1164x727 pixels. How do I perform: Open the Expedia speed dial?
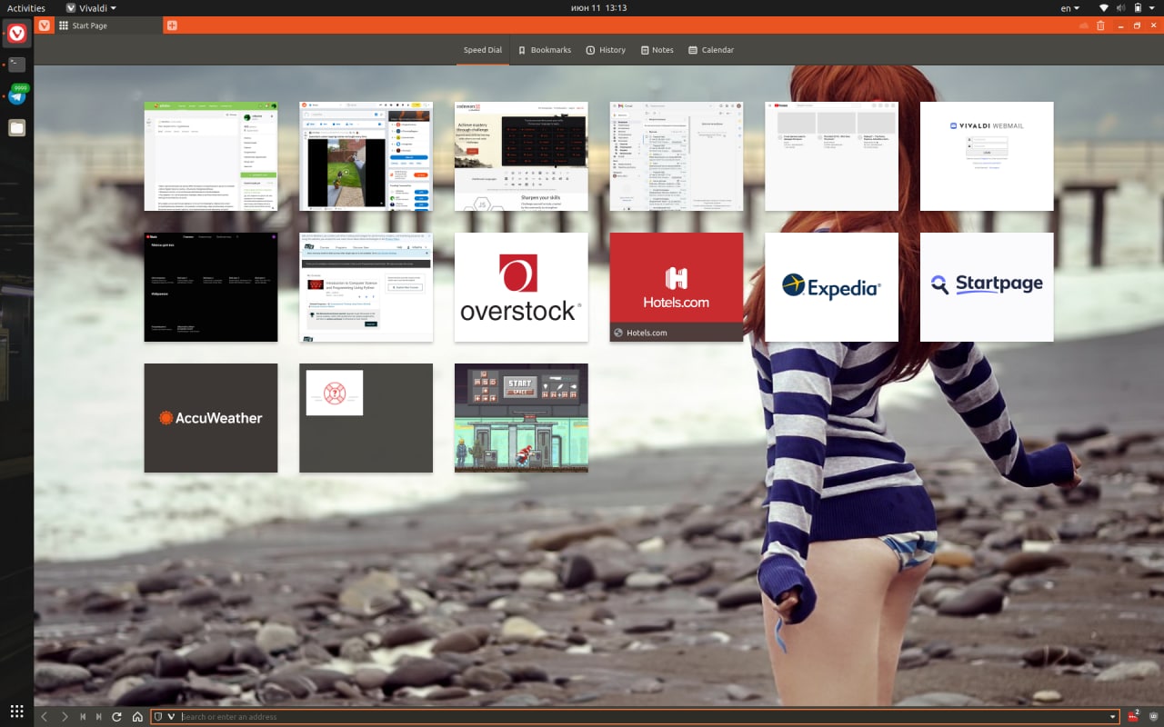[x=832, y=287]
